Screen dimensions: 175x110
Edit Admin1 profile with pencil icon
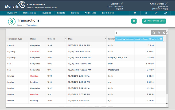click(122, 4)
